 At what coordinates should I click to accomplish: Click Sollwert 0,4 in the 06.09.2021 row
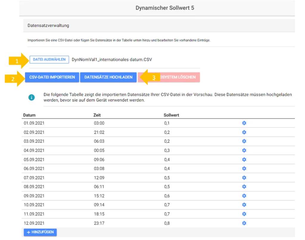(x=167, y=168)
